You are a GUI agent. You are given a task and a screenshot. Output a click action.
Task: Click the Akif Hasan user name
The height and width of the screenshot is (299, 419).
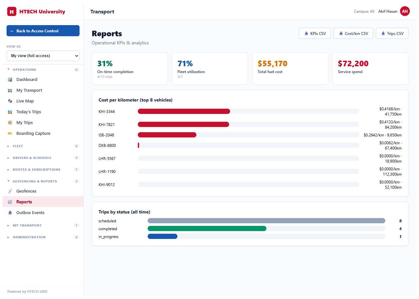(388, 11)
